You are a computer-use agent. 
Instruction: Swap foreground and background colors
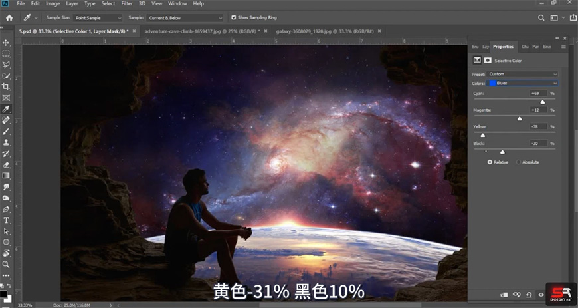click(8, 286)
